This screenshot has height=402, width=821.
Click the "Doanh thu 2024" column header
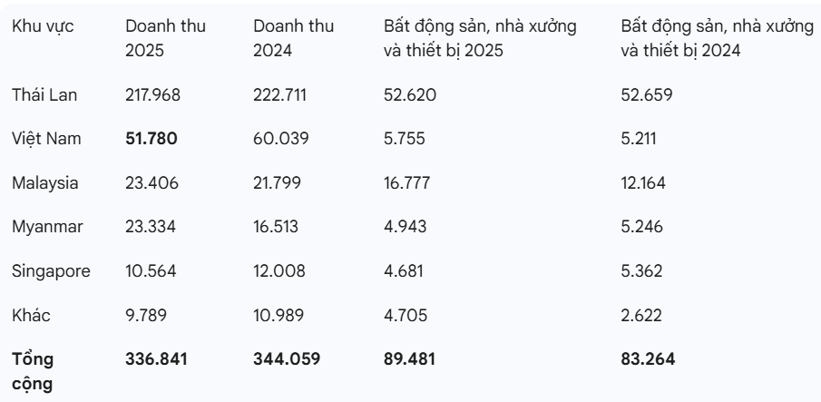(294, 39)
